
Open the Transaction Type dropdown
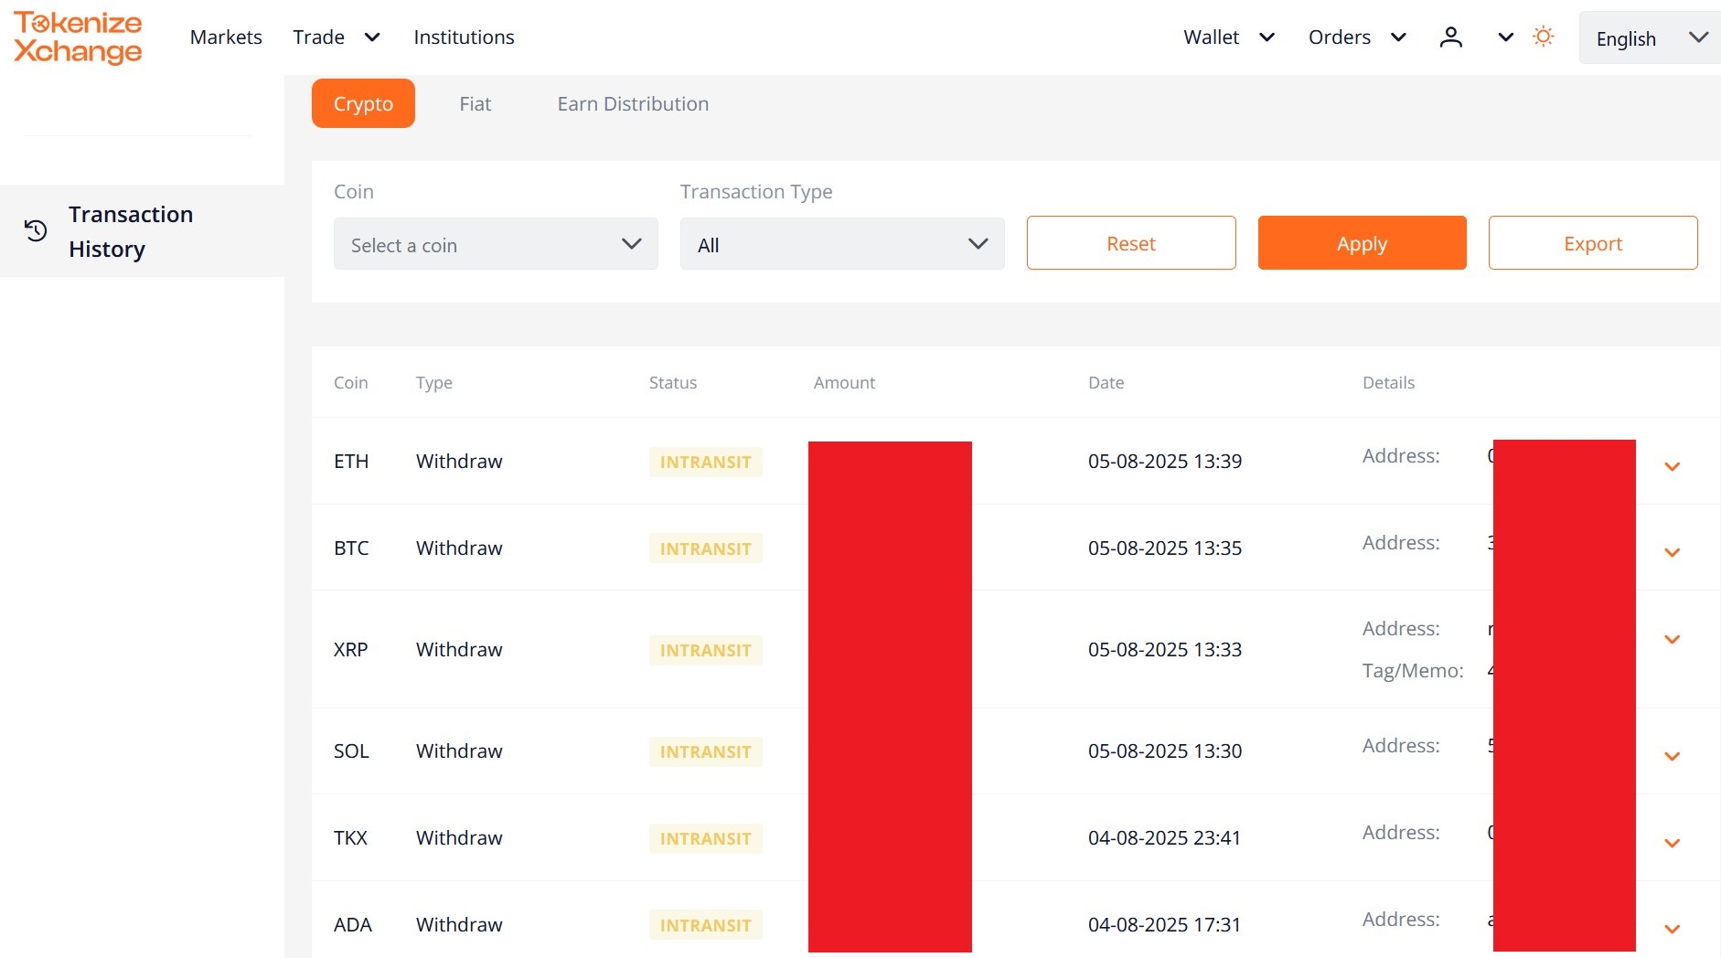pyautogui.click(x=842, y=244)
